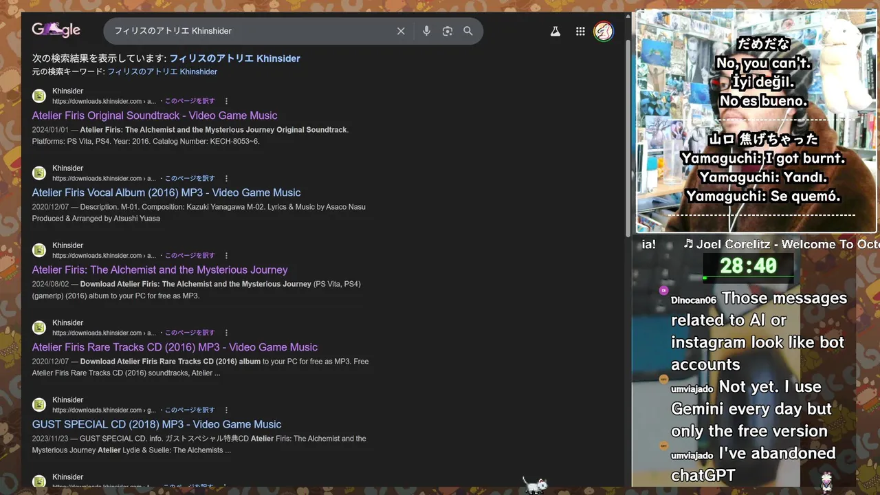Open more options for Vocal Album result
This screenshot has width=880, height=495.
pyautogui.click(x=226, y=178)
